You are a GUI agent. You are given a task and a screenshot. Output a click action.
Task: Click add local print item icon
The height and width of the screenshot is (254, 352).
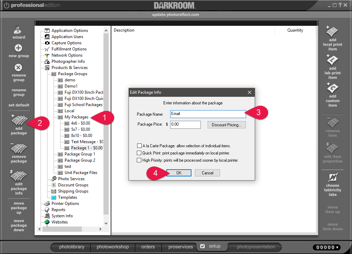[x=332, y=31]
